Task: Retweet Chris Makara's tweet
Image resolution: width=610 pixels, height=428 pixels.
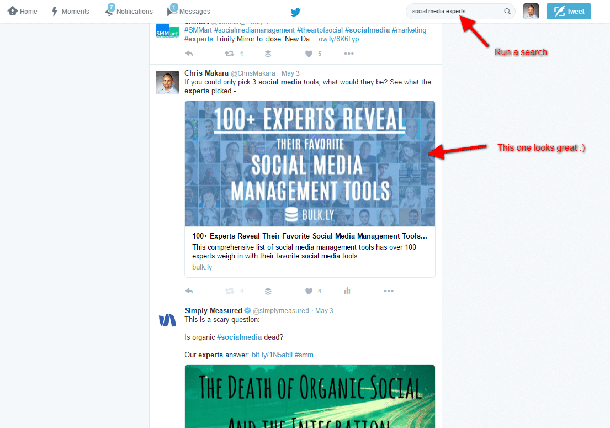Action: pos(230,291)
